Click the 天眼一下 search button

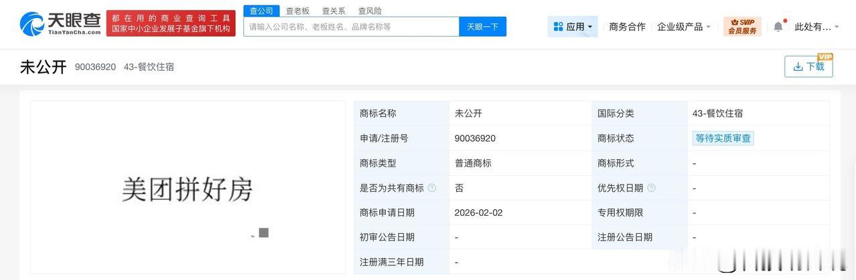(483, 27)
